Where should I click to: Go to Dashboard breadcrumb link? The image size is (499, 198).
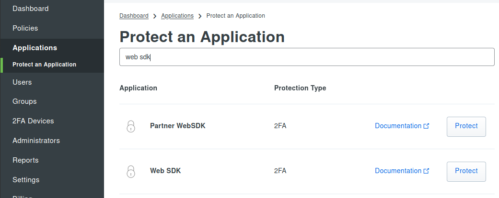(x=134, y=16)
